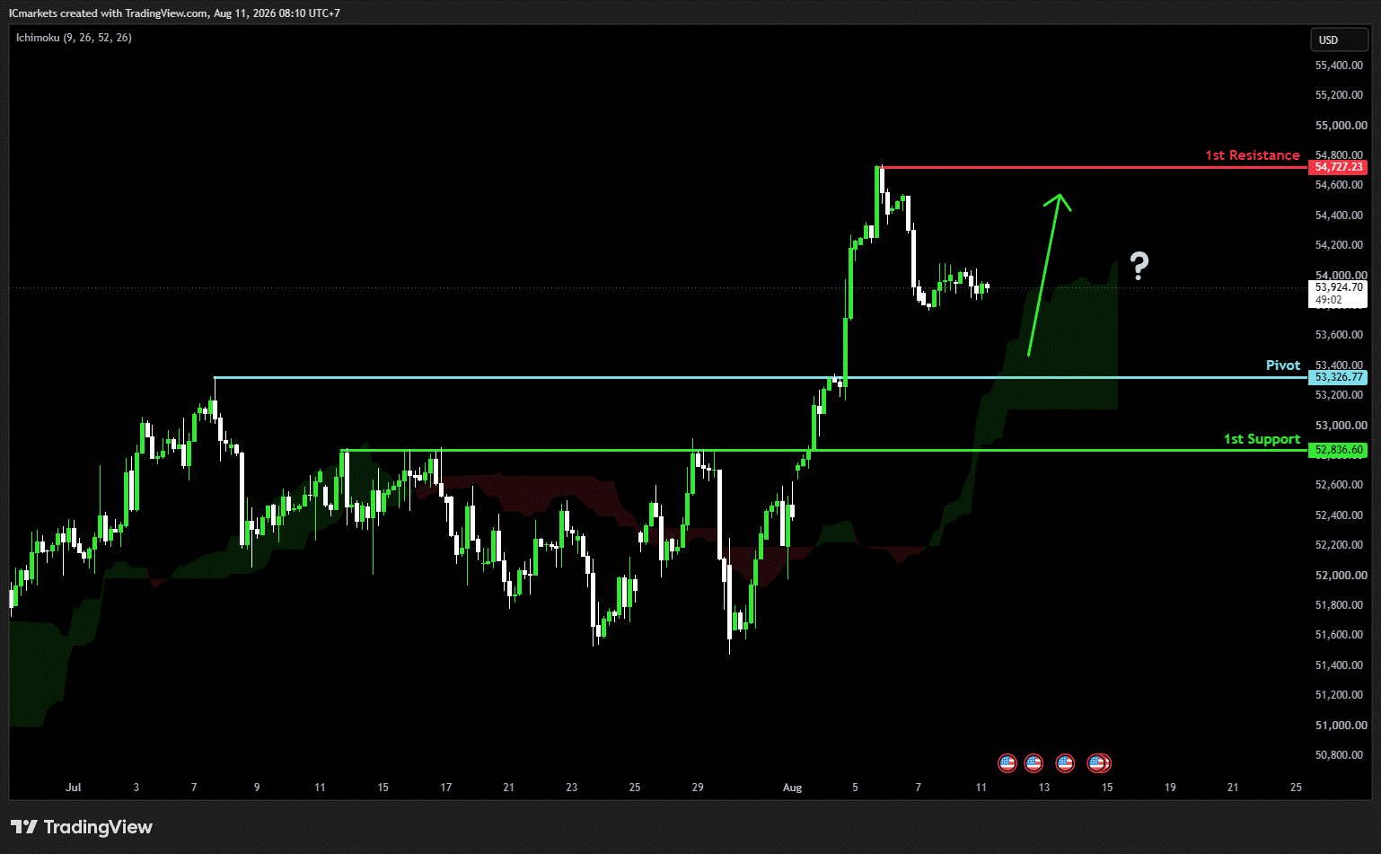Select the third US flag event icon
The image size is (1381, 854).
[x=1065, y=763]
